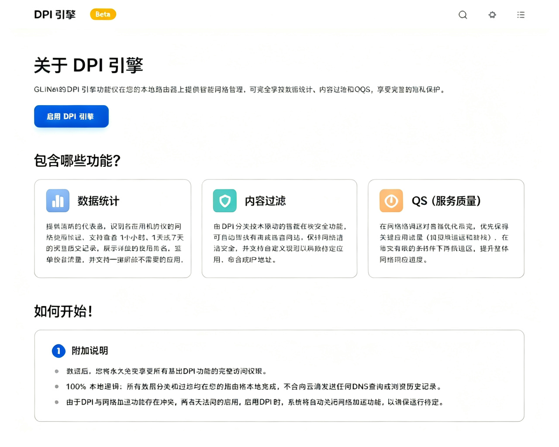559x447 pixels.
Task: Open settings with the gear icon
Action: click(492, 15)
